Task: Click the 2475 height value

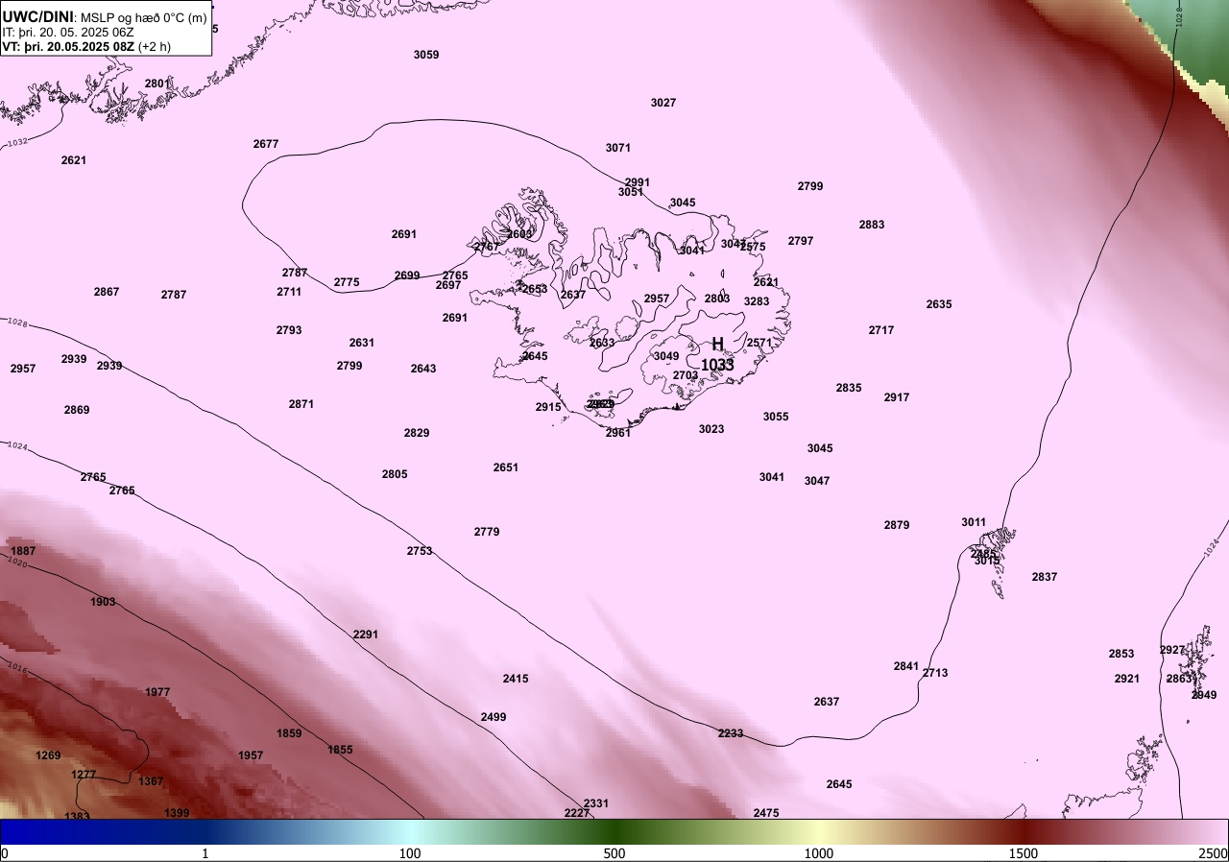Action: pos(766,813)
